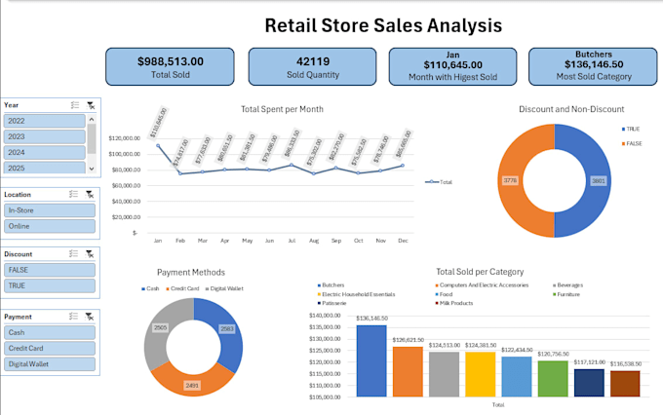Clear the Payment slicer filter
This screenshot has width=663, height=415.
click(90, 317)
